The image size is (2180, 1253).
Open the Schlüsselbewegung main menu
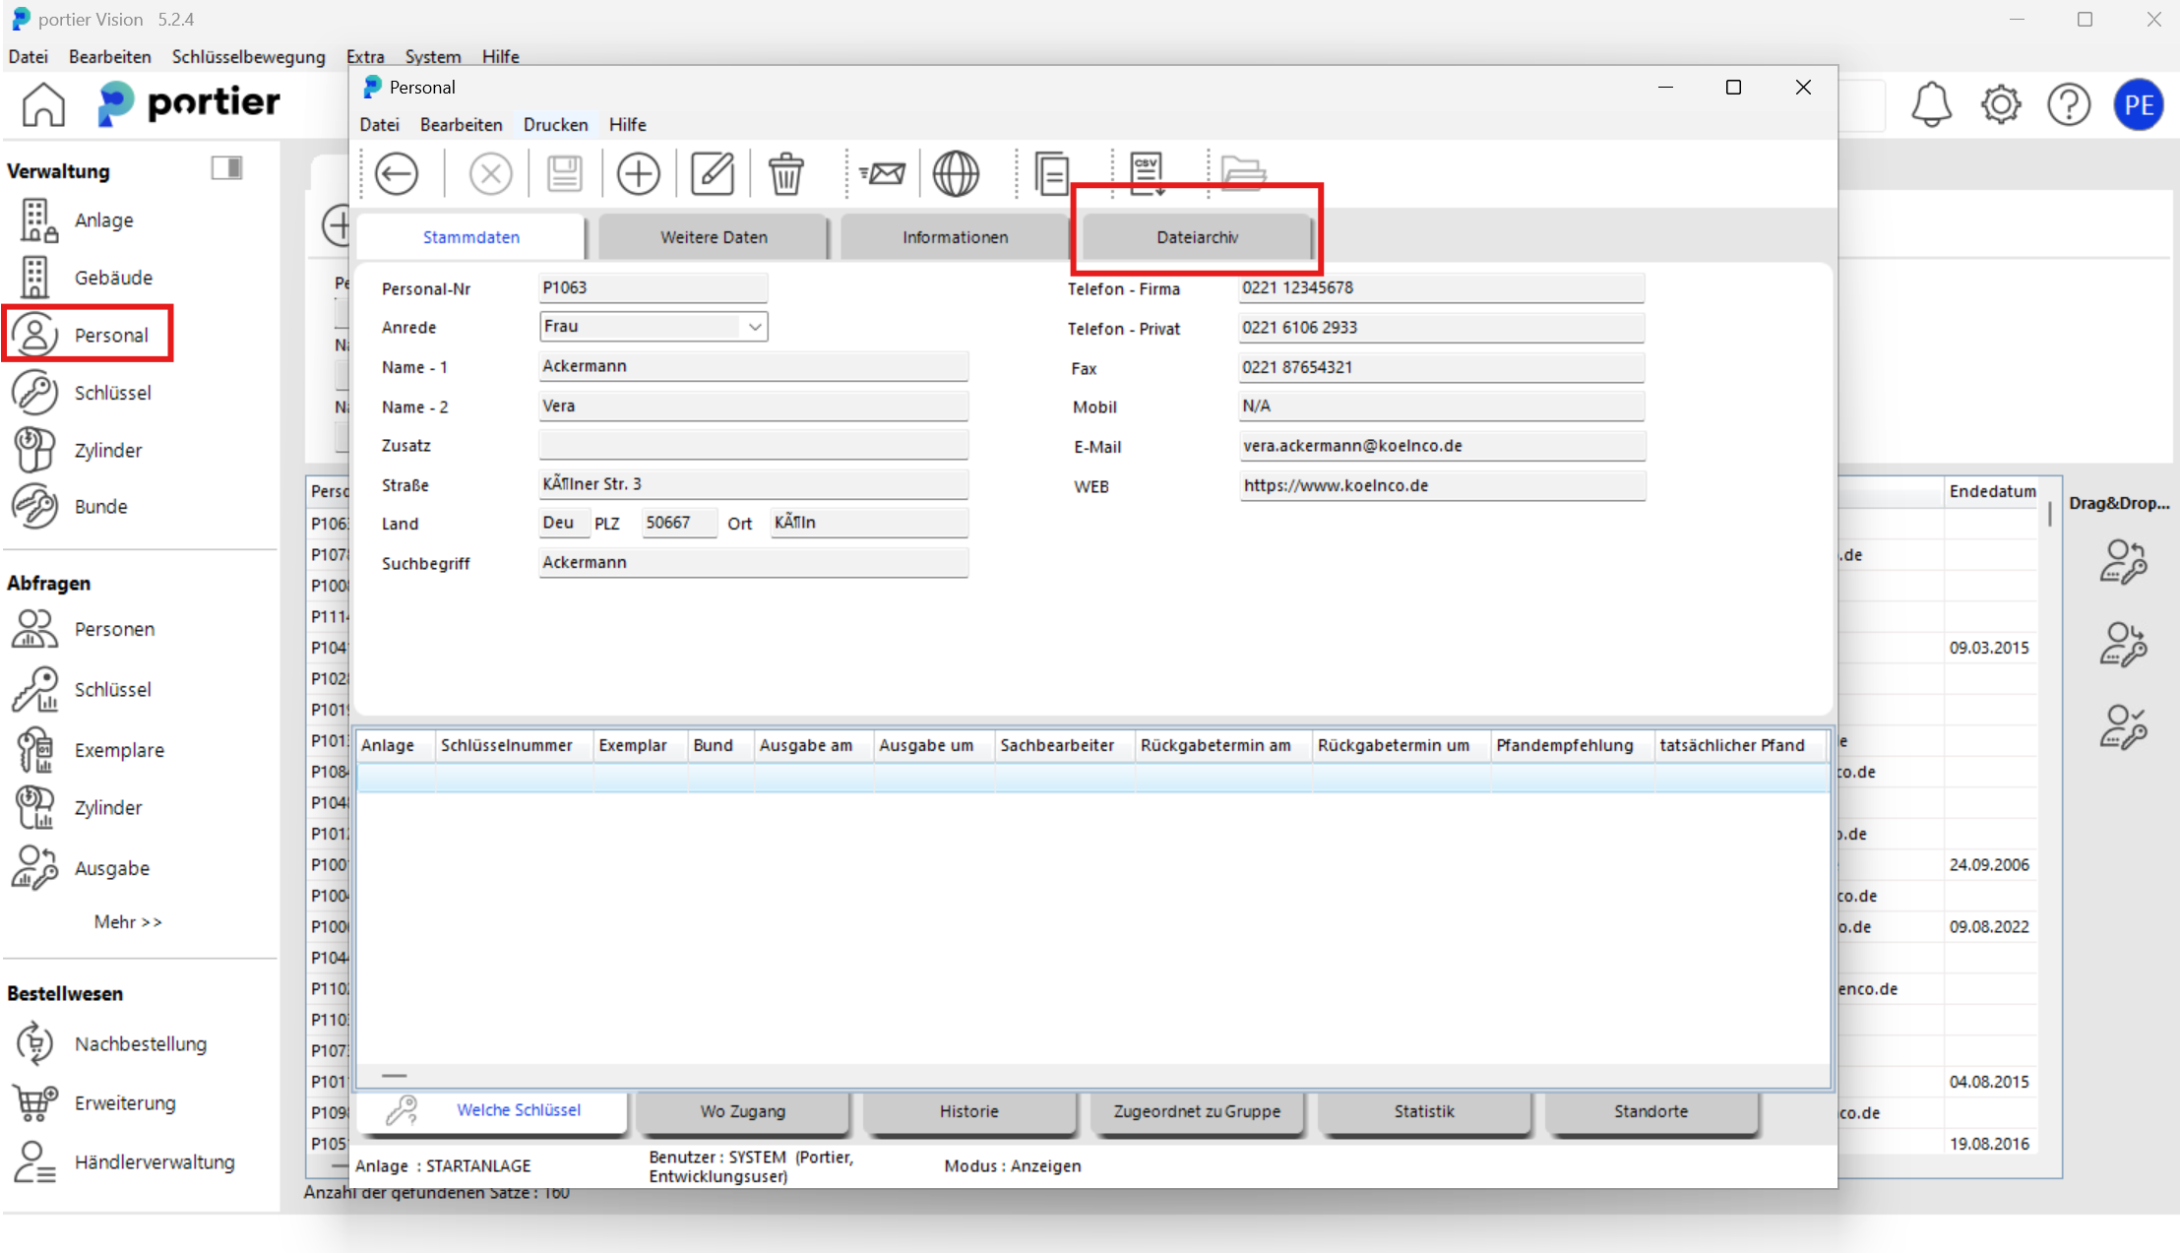point(248,56)
